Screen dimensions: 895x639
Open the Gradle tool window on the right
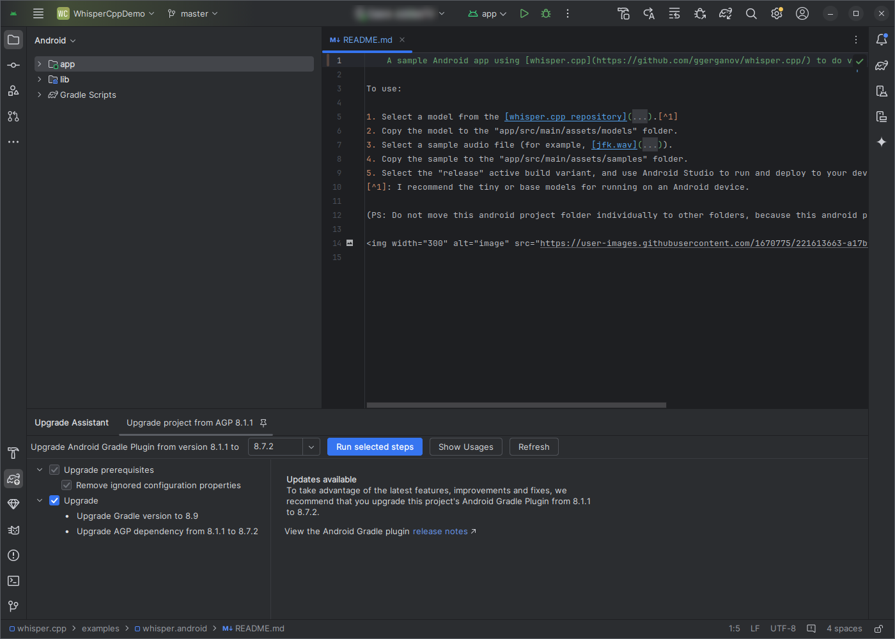[x=883, y=65]
